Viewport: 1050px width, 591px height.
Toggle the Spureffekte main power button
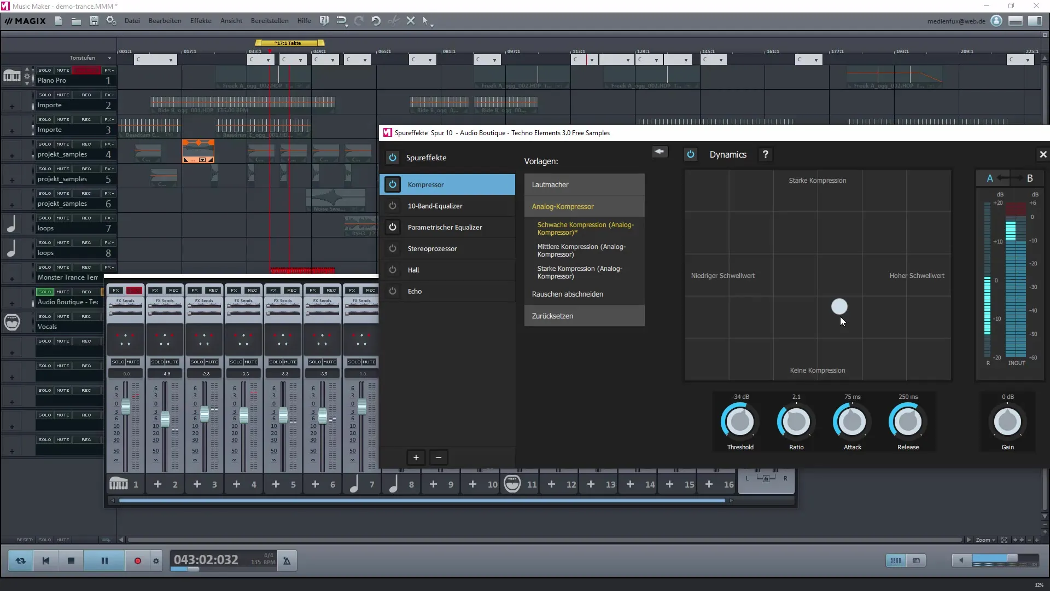393,158
